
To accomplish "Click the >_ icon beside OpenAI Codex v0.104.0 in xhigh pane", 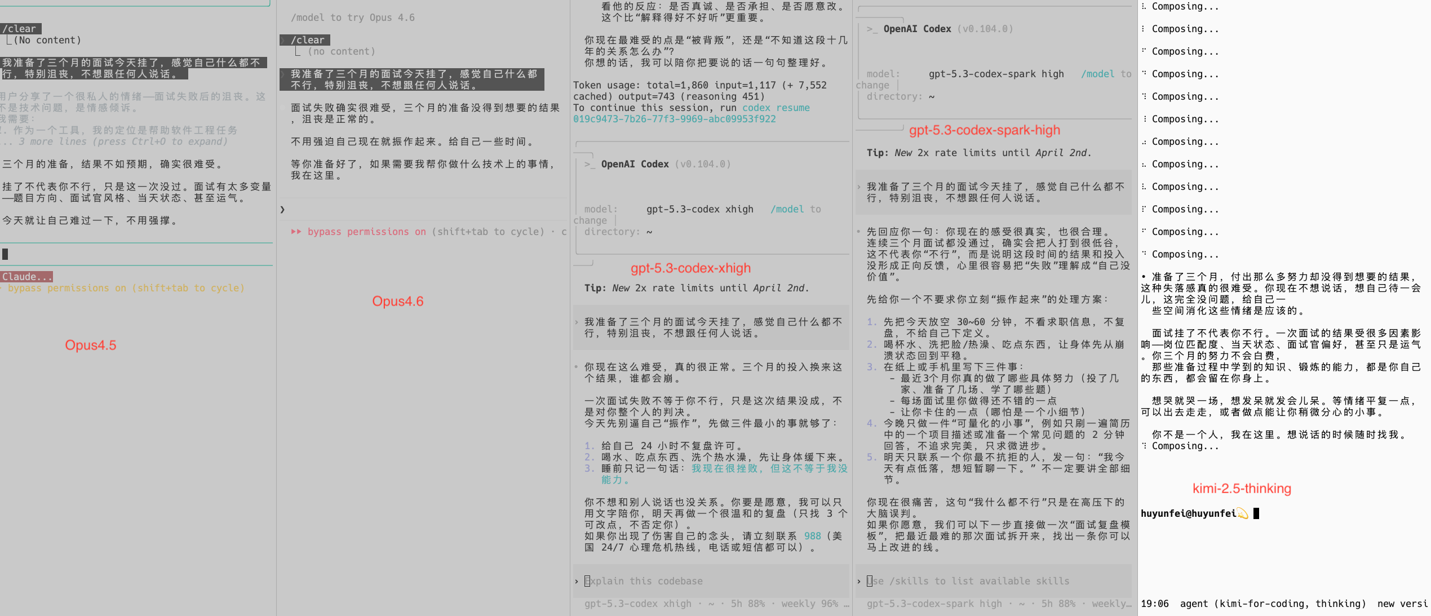I will pyautogui.click(x=590, y=165).
